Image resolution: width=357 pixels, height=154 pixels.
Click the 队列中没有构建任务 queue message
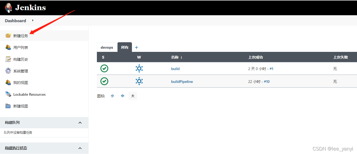click(x=18, y=132)
